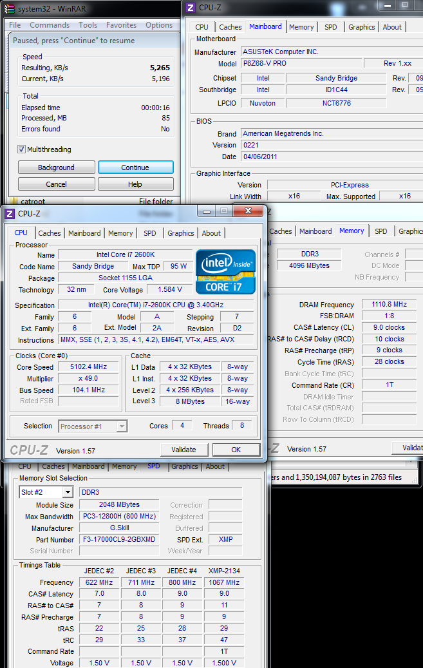Viewport: 423px width, 668px height.
Task: Open the File menu in WinRAR
Action: click(x=15, y=25)
